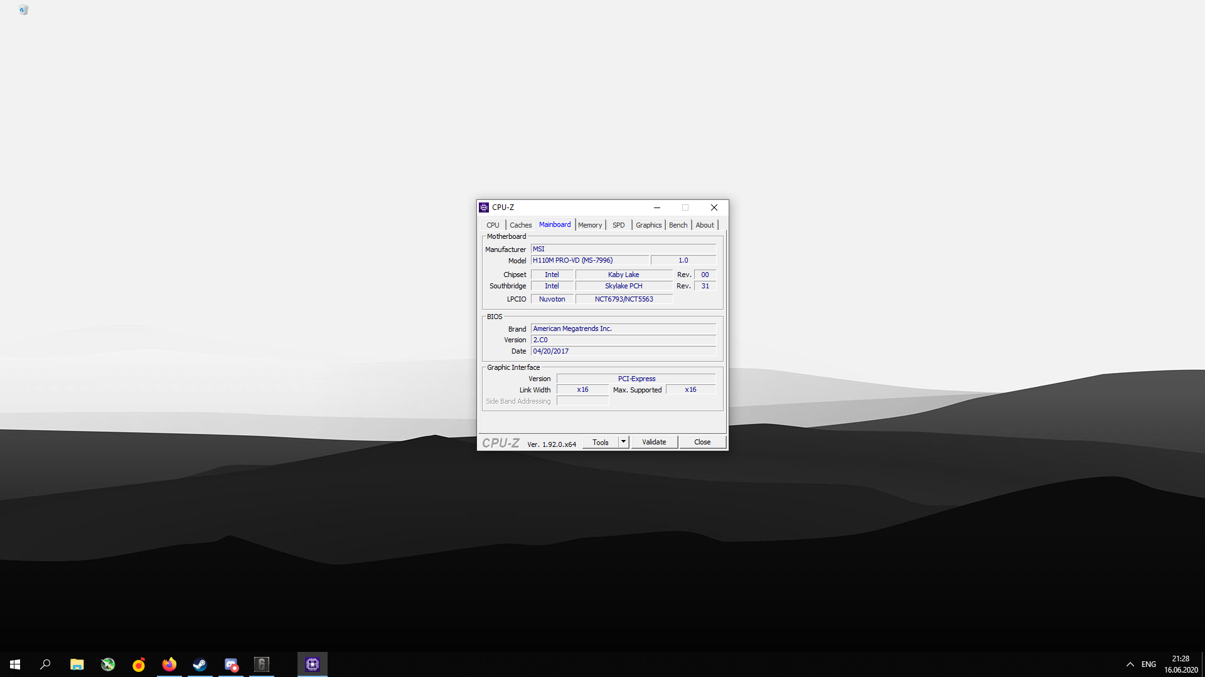Open the SPD tab

pos(618,225)
